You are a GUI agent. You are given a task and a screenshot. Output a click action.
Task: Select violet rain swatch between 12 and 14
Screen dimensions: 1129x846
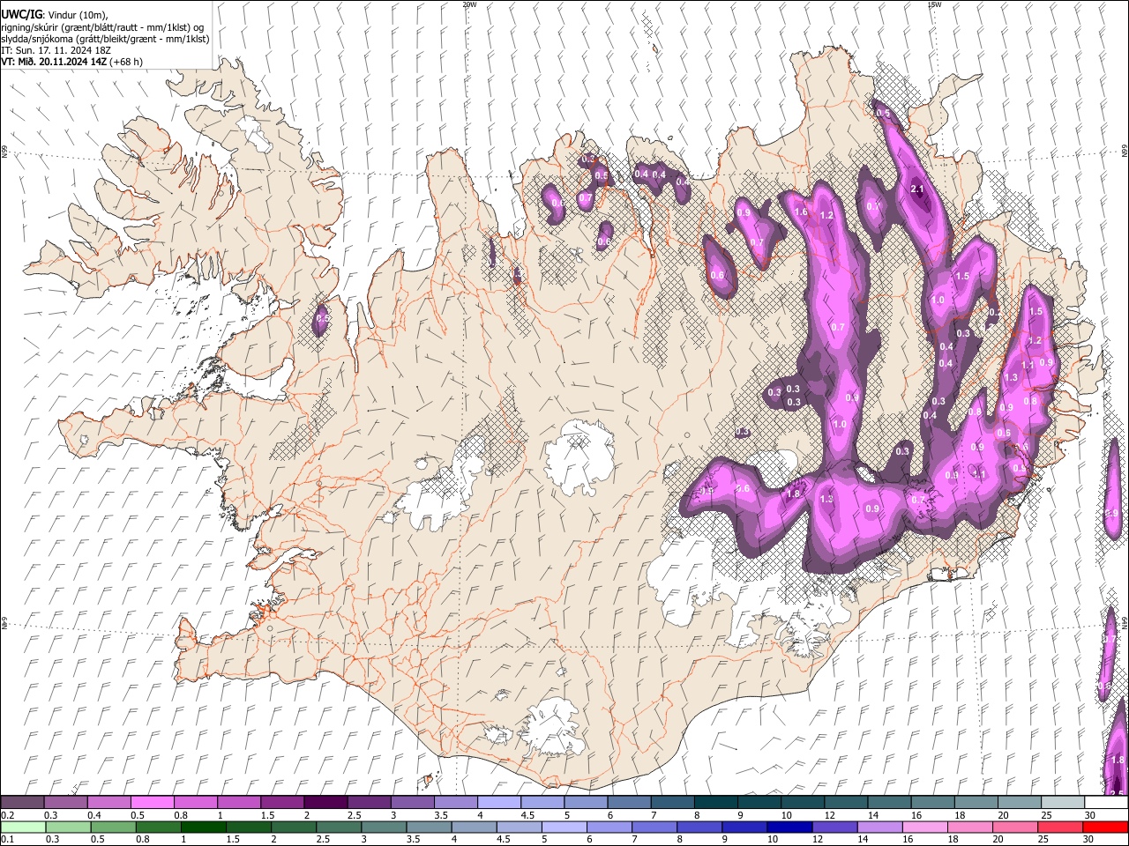(834, 827)
